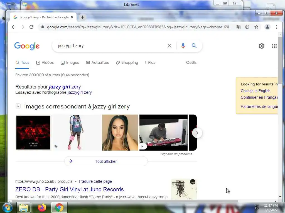Open a new tab with the plus button
This screenshot has width=285, height=213.
click(82, 17)
